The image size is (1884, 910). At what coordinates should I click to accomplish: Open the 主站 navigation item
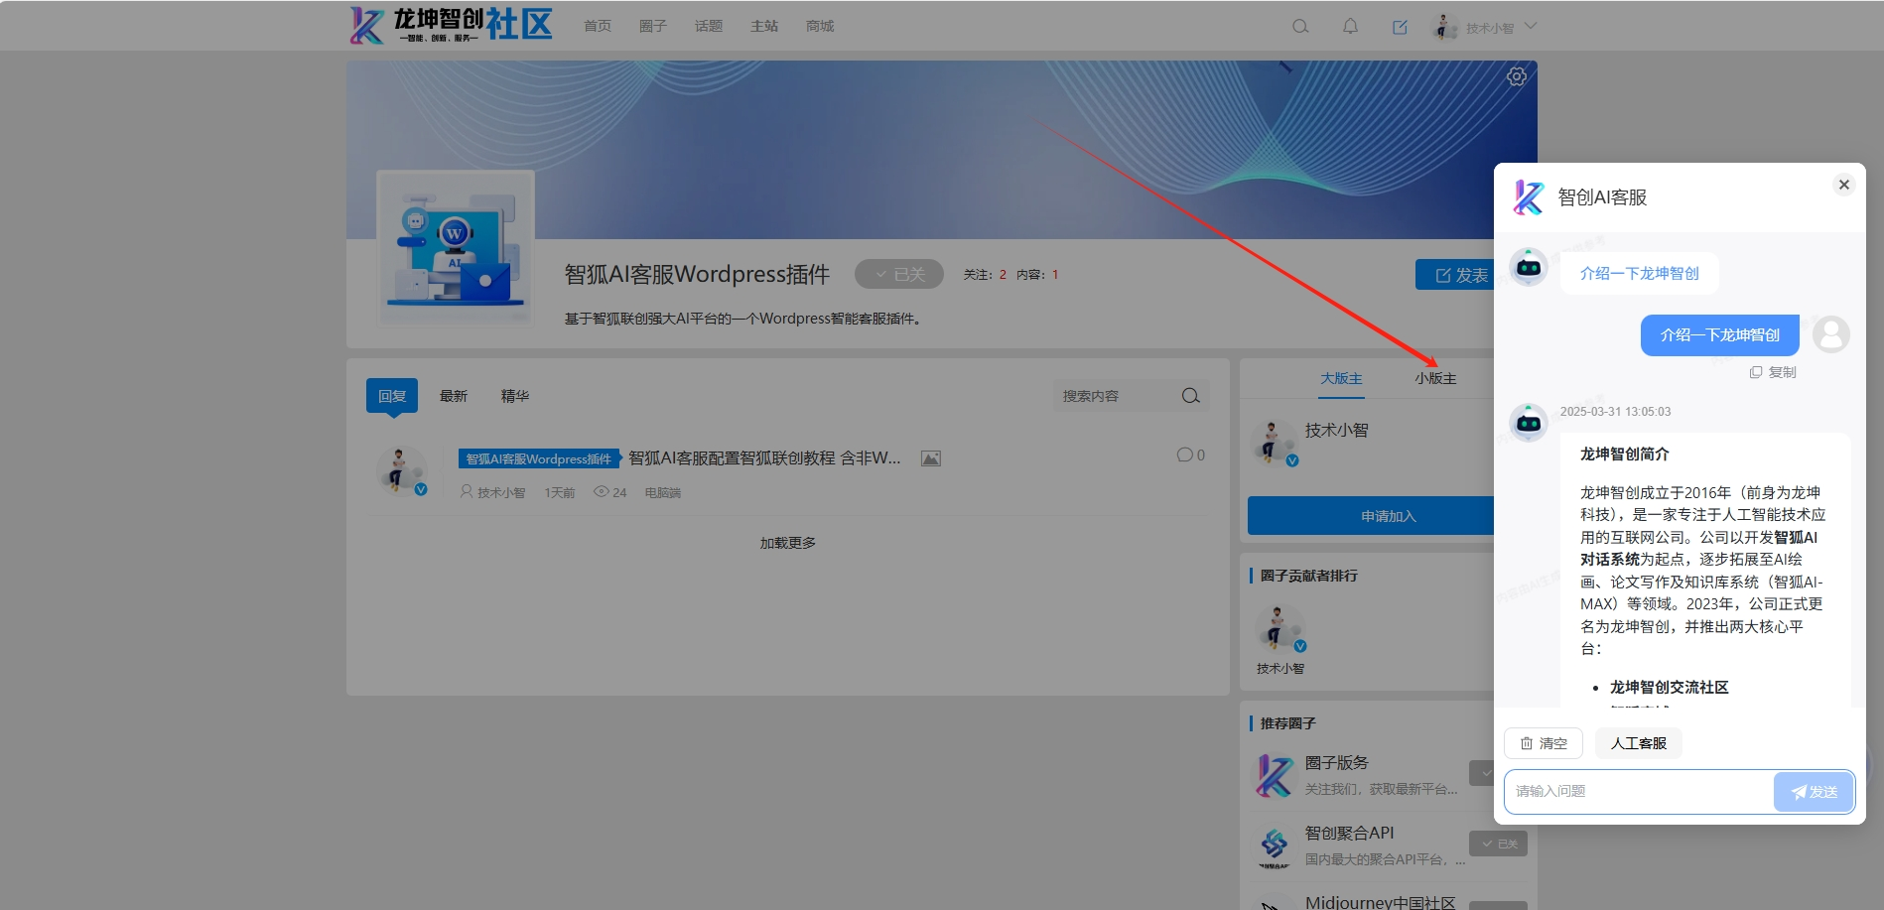tap(764, 27)
